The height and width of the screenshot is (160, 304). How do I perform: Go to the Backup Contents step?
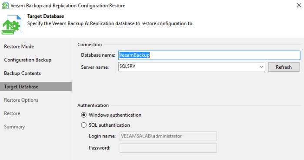click(x=23, y=73)
